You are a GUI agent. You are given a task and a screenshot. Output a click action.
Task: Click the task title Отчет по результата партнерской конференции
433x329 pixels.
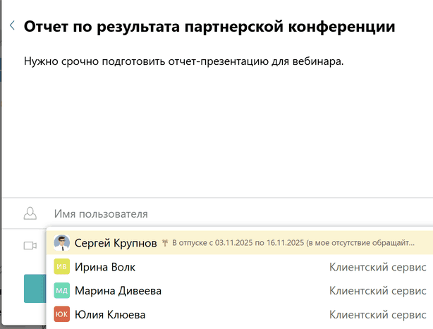click(209, 27)
